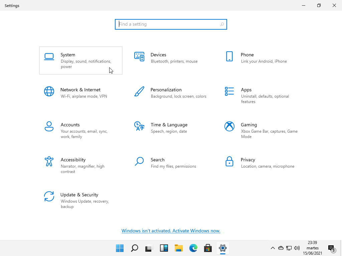
Task: Click the network tray icon
Action: 289,248
